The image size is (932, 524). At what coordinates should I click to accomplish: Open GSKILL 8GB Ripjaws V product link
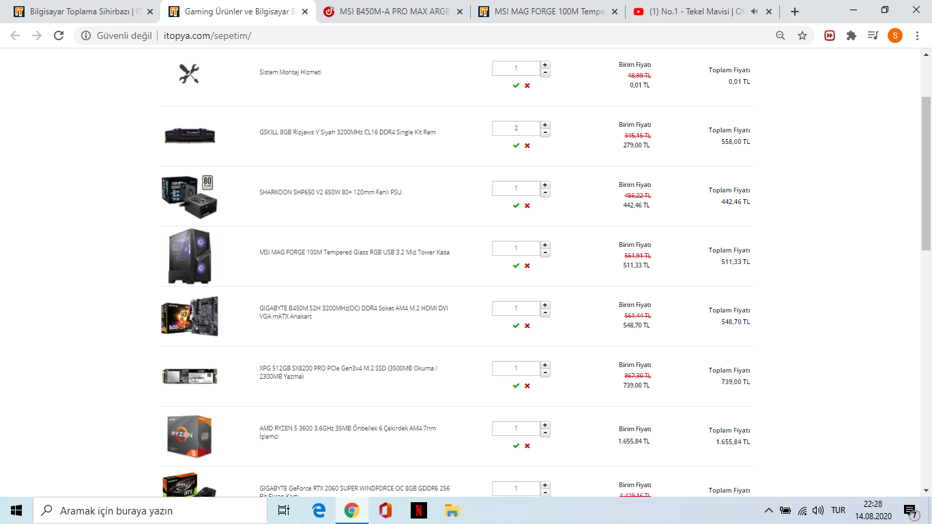click(347, 132)
